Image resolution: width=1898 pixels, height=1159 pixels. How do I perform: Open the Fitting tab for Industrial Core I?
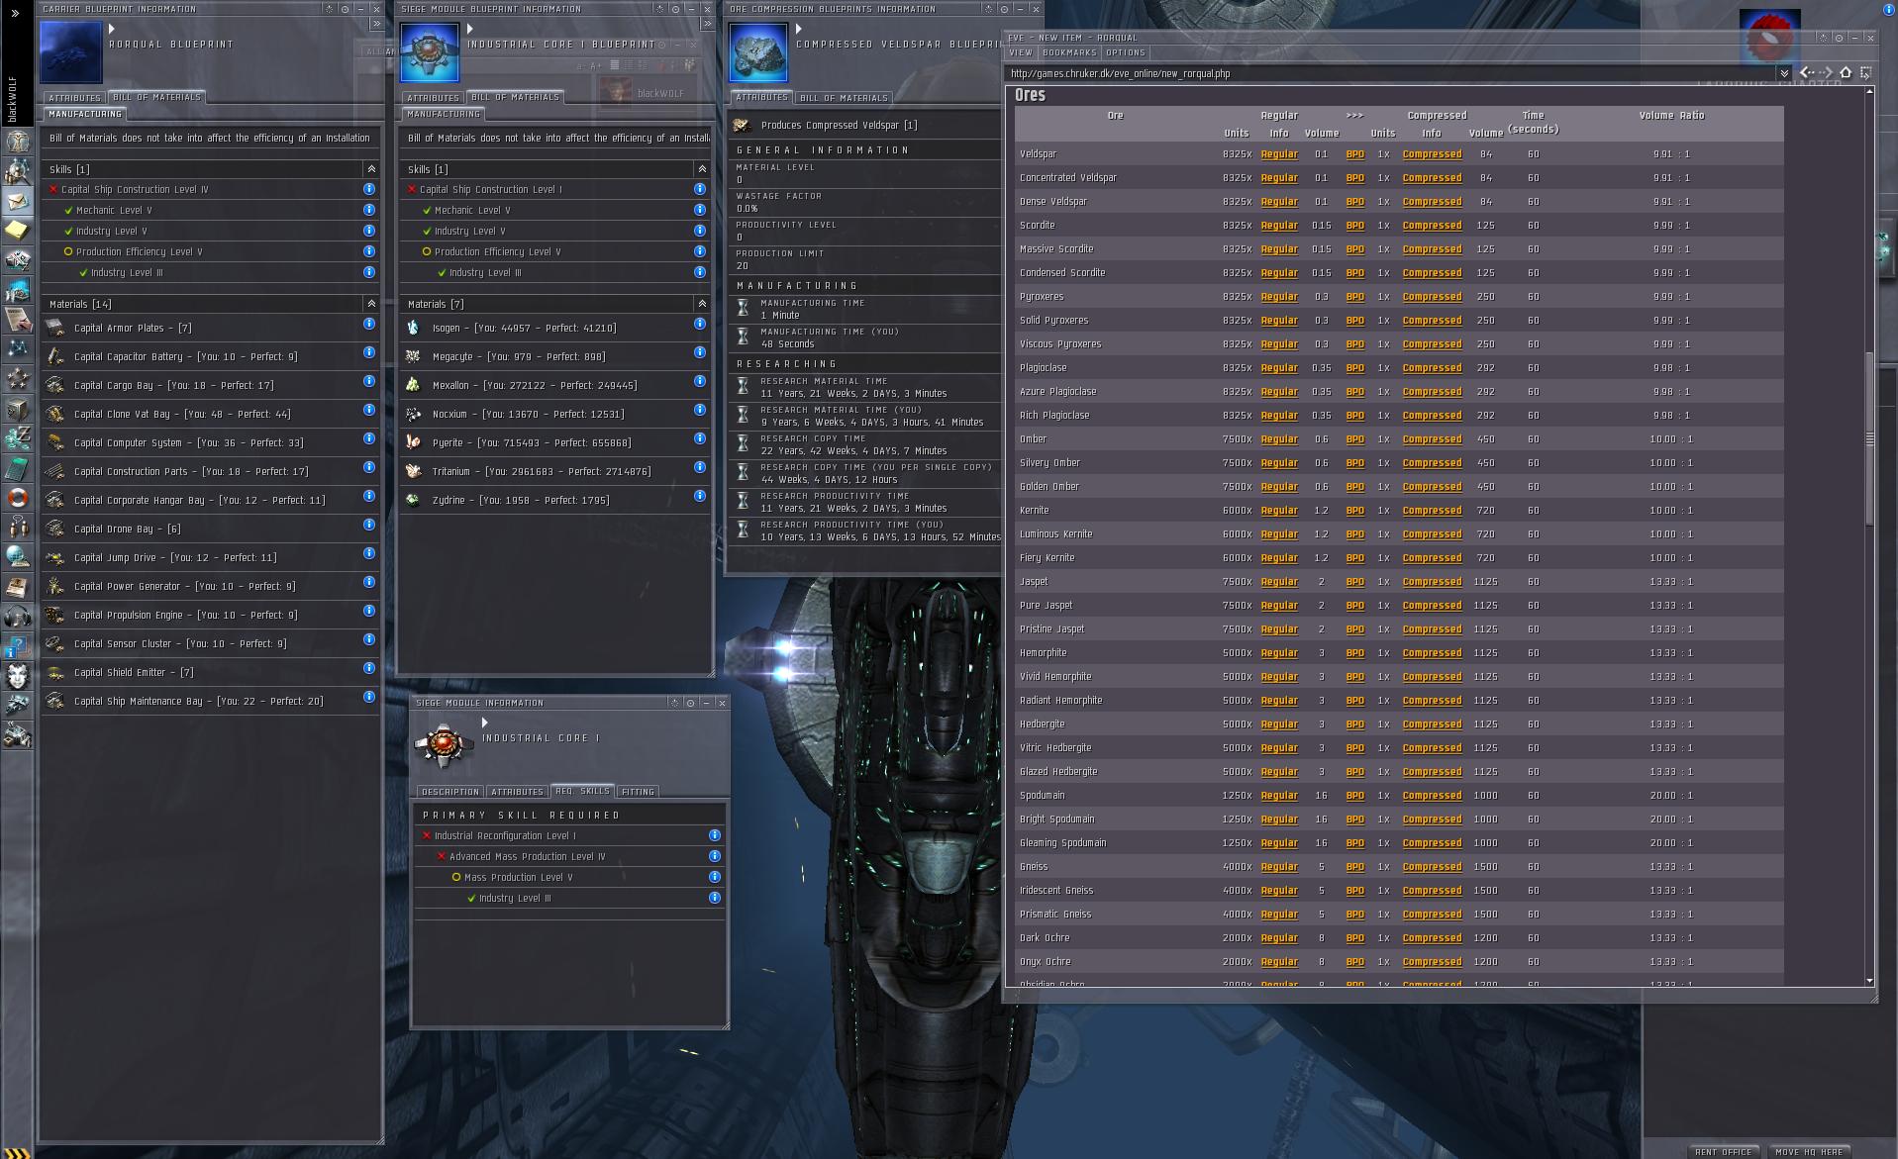(x=638, y=792)
